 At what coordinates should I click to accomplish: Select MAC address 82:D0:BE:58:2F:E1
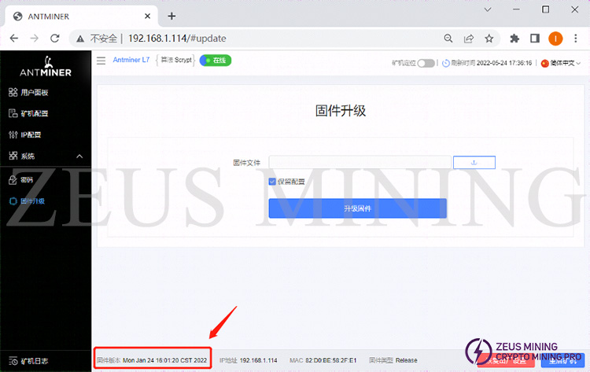pyautogui.click(x=330, y=360)
